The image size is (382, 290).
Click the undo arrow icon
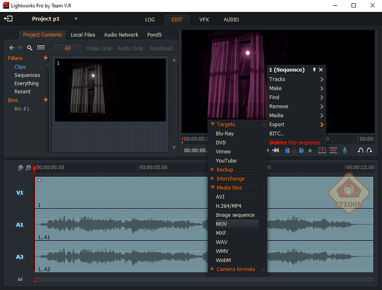[360, 150]
